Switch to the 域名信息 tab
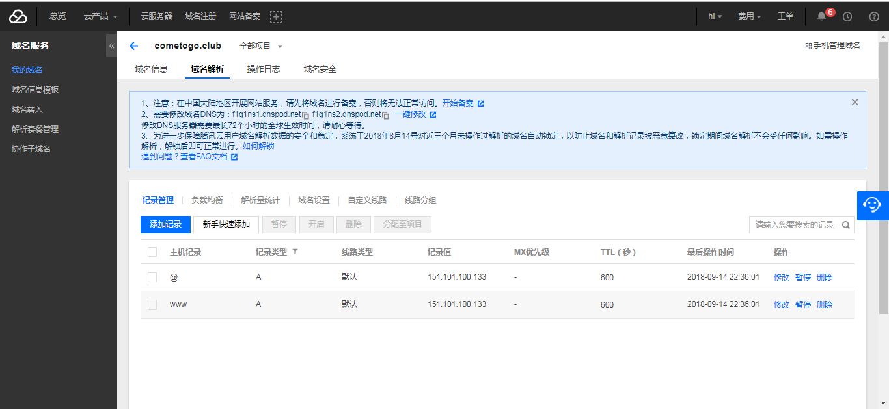This screenshot has width=889, height=409. point(151,69)
